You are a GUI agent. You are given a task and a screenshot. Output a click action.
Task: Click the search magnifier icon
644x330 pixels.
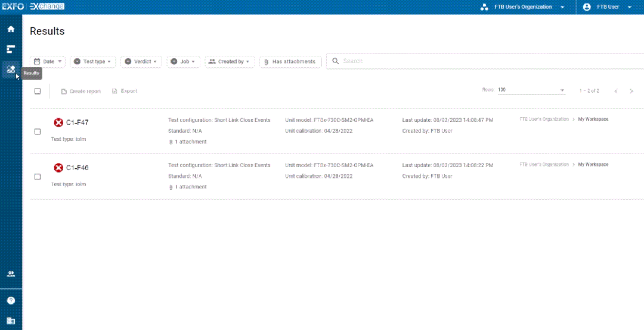336,61
